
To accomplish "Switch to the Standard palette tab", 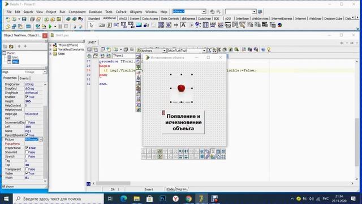I will [x=94, y=19].
